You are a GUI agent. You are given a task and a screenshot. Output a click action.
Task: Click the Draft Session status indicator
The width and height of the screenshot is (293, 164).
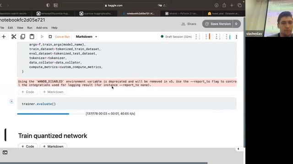point(176,36)
